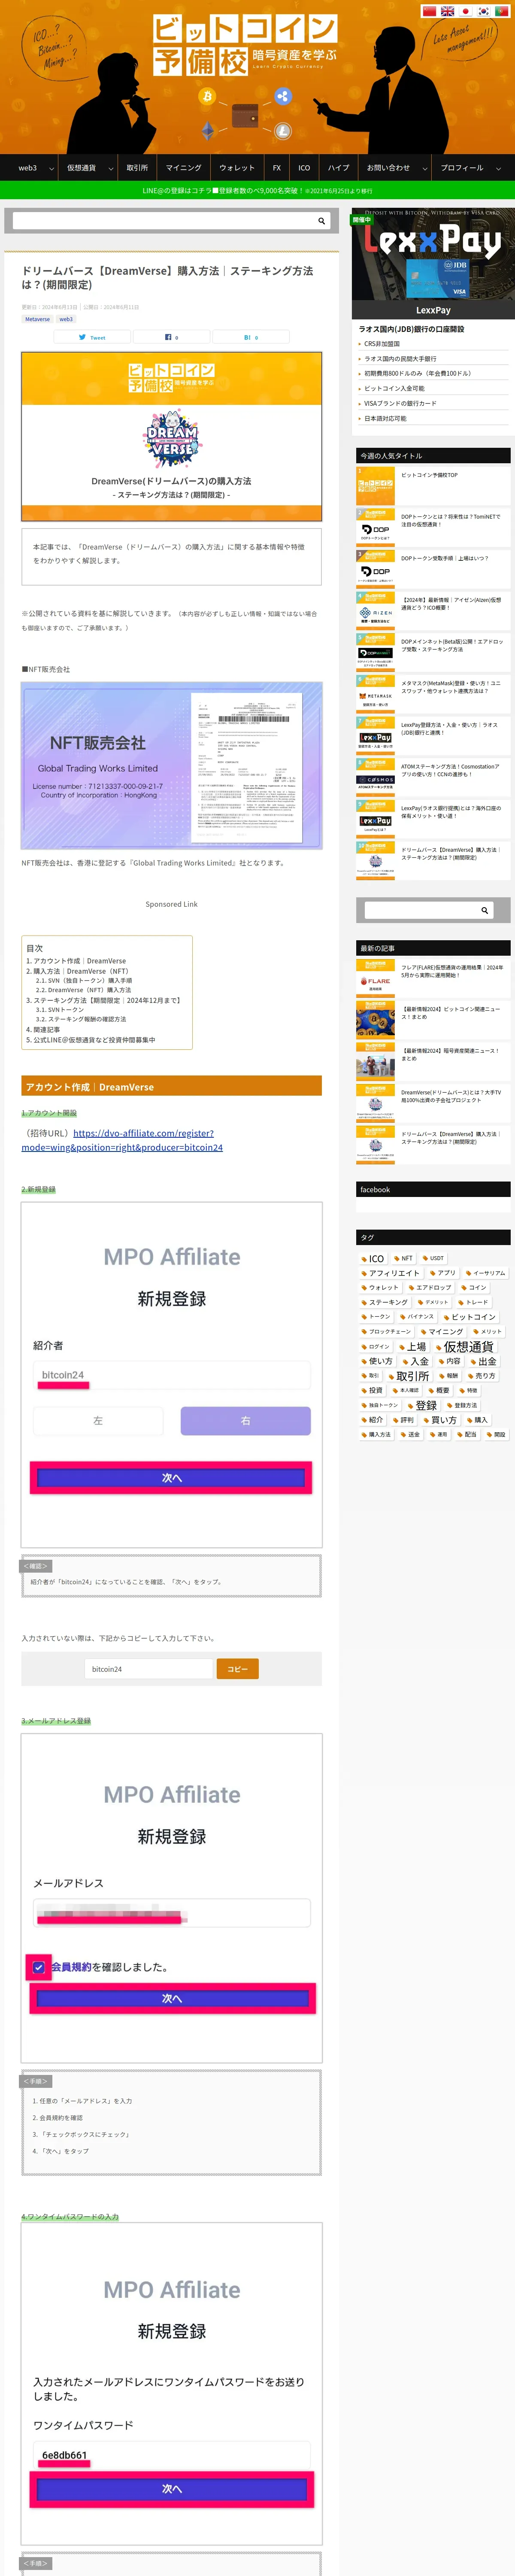Viewport: 515px width, 2576px height.
Task: Select the ウォレット menu item
Action: [237, 168]
